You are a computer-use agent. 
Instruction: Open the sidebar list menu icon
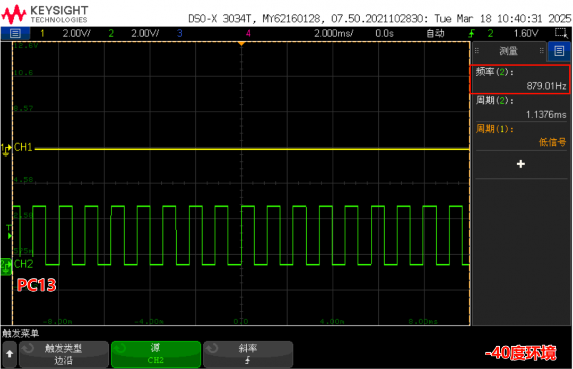(559, 51)
